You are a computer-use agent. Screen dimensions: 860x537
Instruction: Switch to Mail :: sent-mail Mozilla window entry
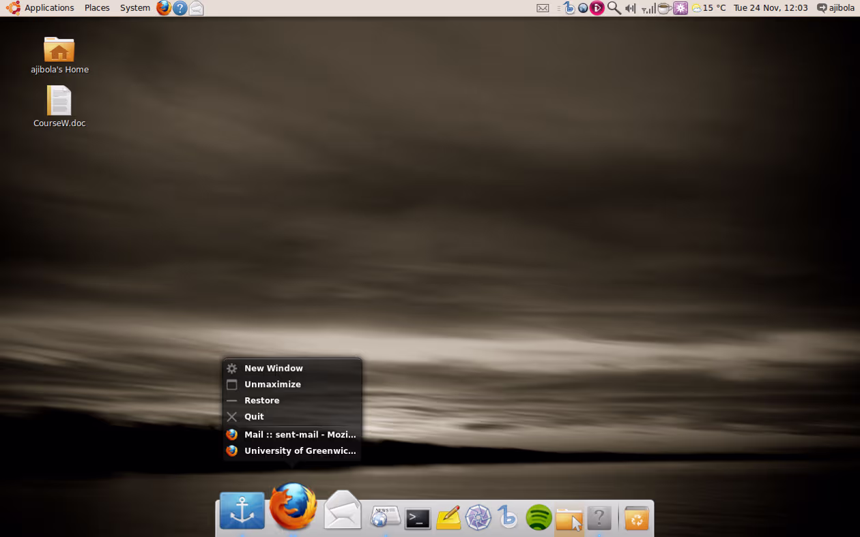click(x=292, y=434)
